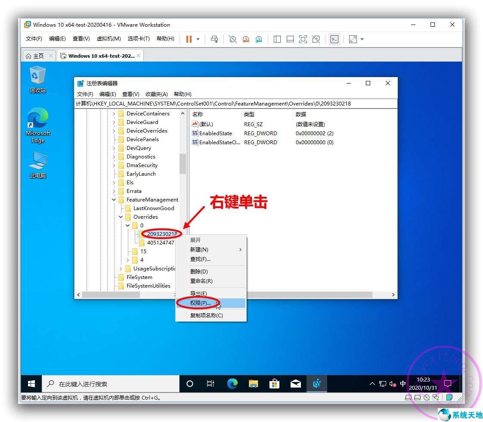Open power options dropdown next to pause
The width and height of the screenshot is (483, 422).
pos(198,39)
